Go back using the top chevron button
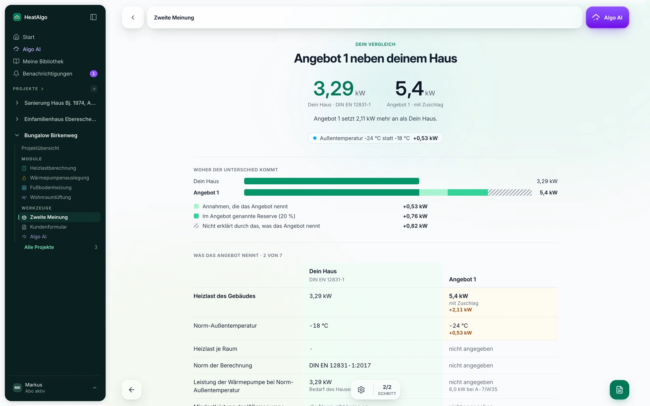The image size is (650, 406). (133, 17)
